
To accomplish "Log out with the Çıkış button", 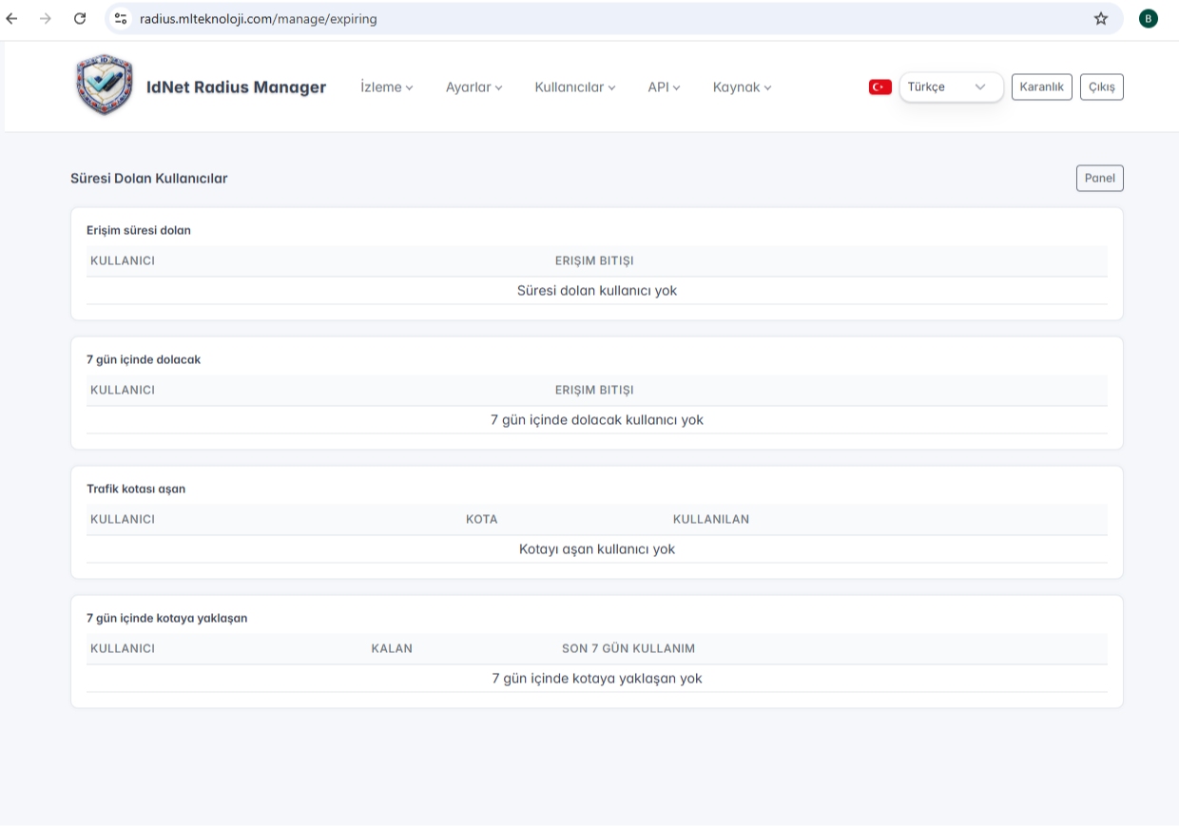I will [x=1101, y=86].
